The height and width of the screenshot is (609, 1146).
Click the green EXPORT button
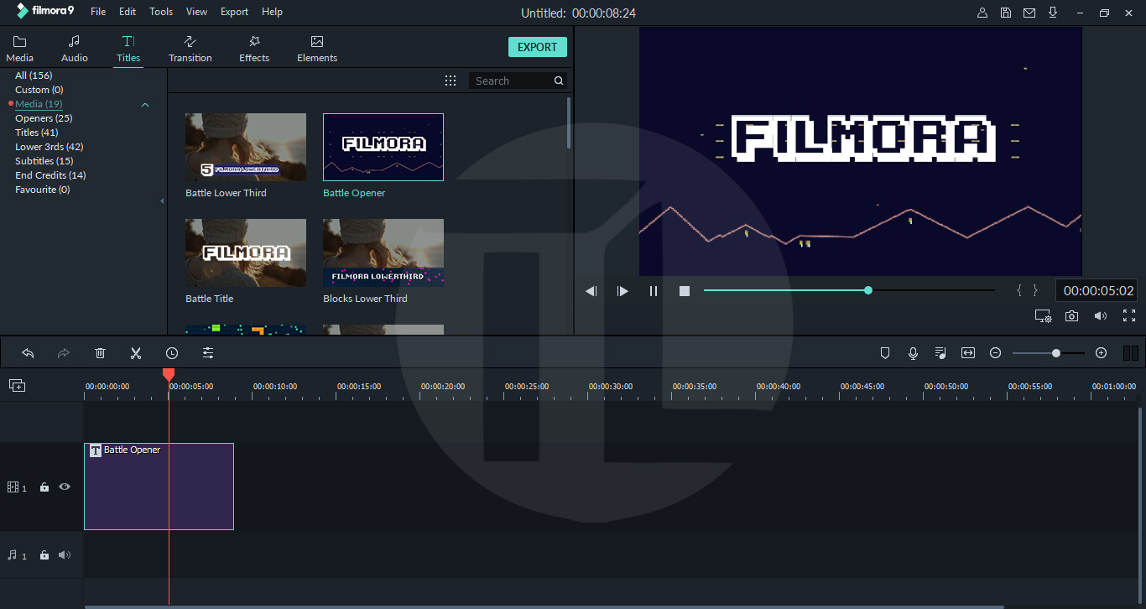[538, 47]
